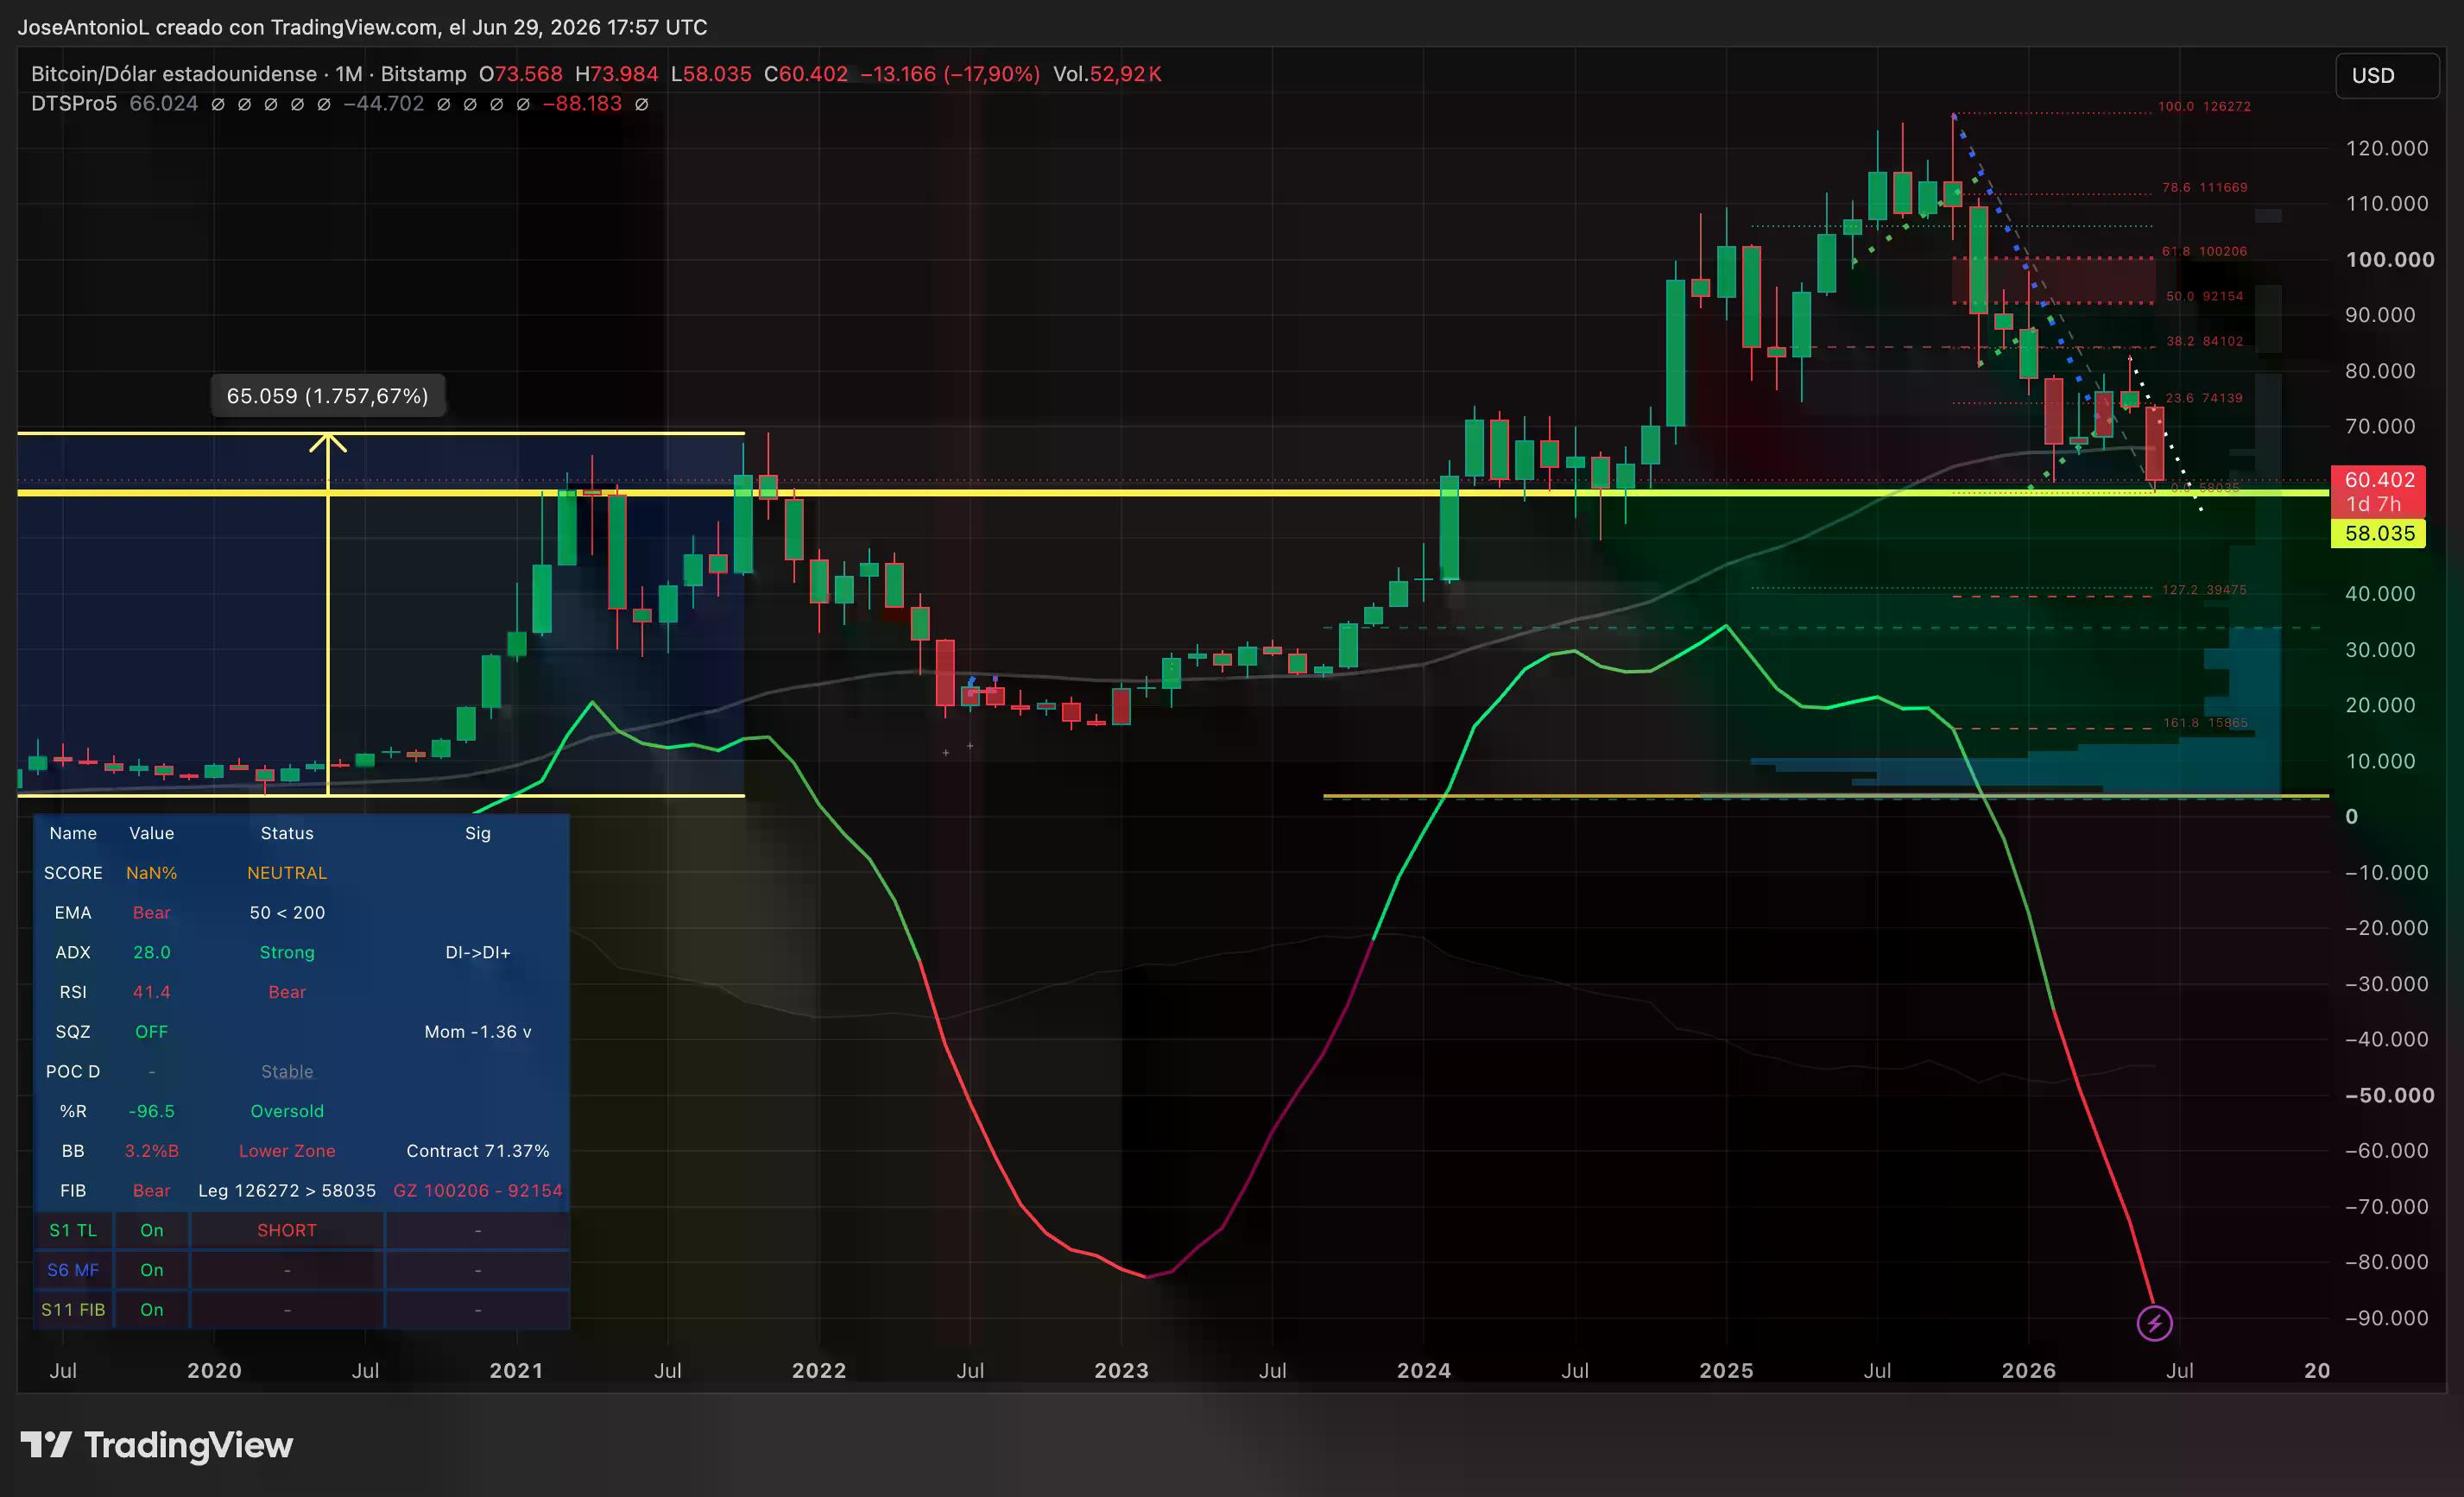This screenshot has height=1497, width=2464.
Task: Click the On value in S6 MF row
Action: tap(152, 1270)
